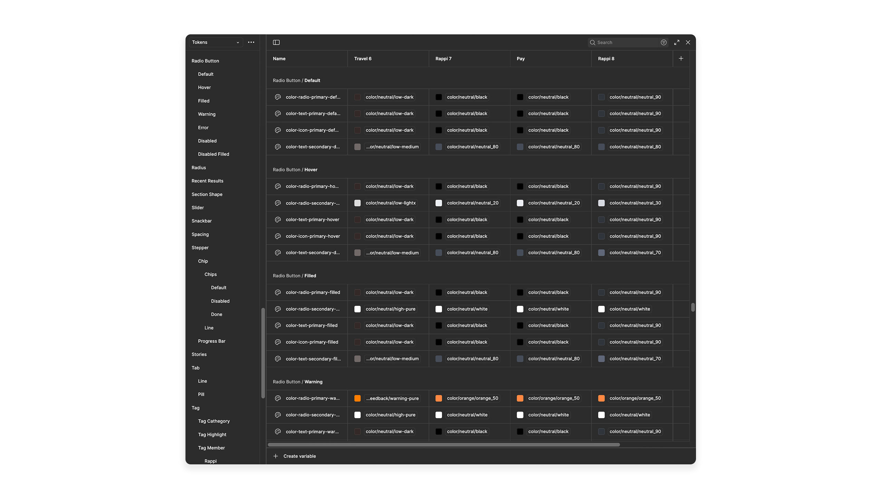Click the Rappi 8 column header

click(606, 59)
